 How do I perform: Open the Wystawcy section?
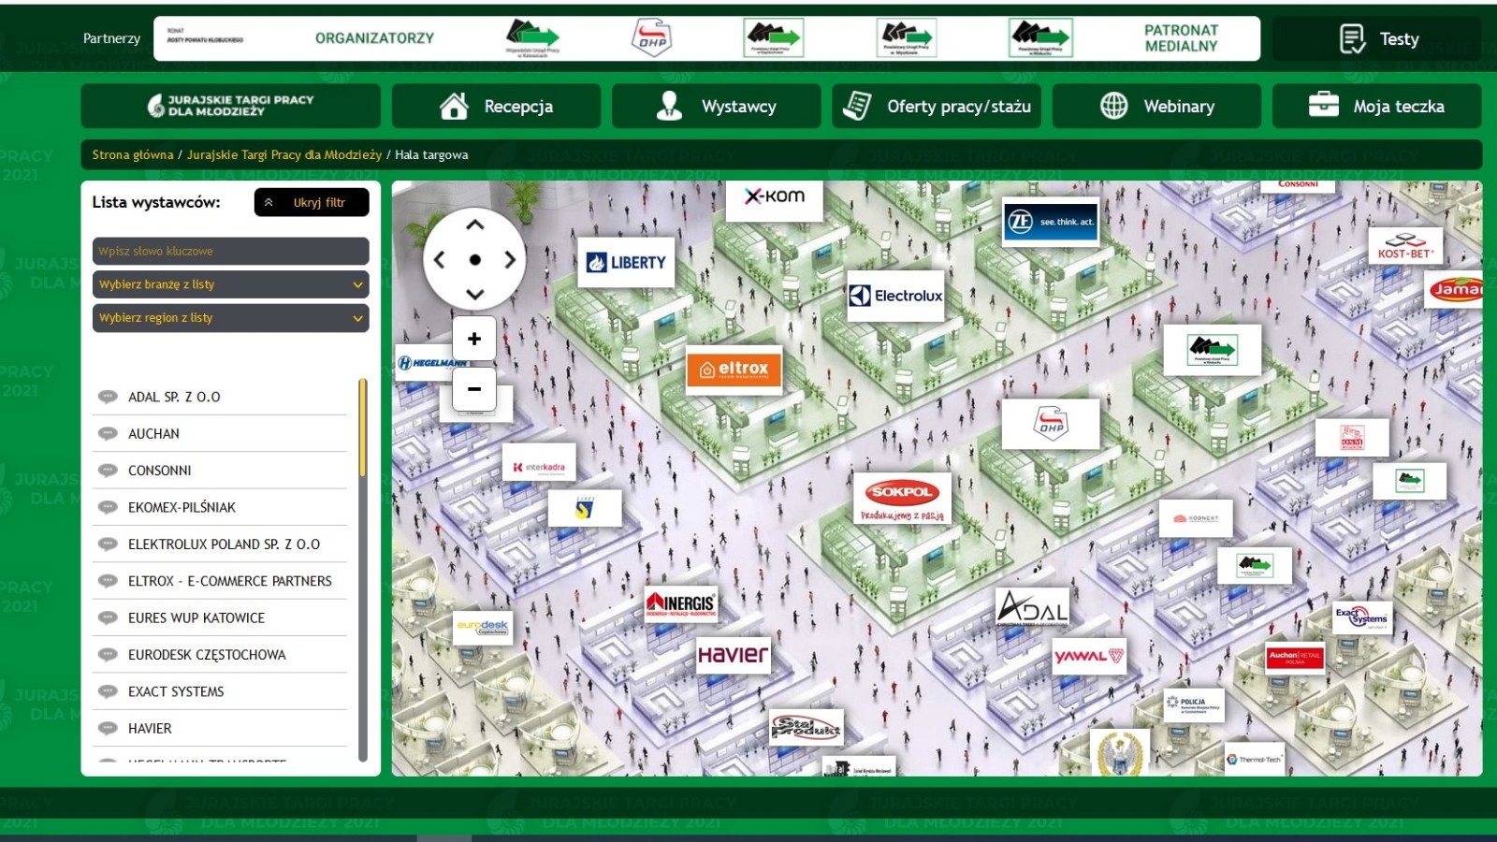click(716, 106)
